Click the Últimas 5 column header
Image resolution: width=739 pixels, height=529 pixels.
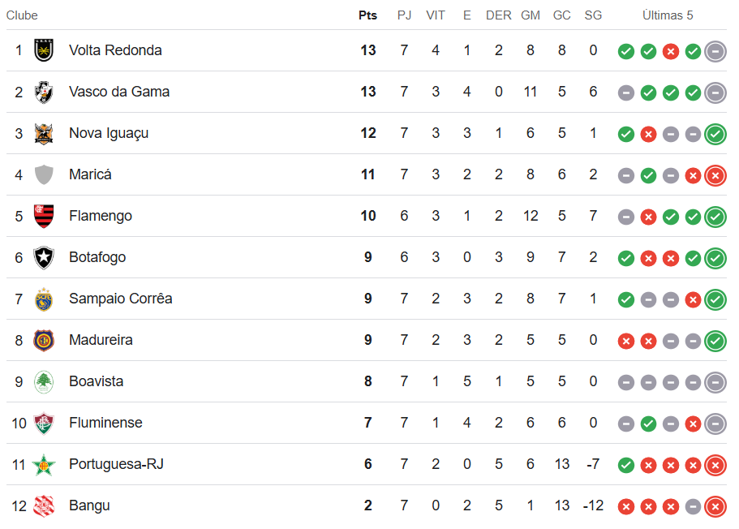(x=668, y=15)
